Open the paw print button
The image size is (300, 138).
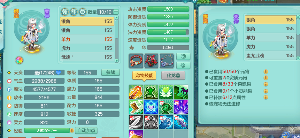(x=183, y=65)
